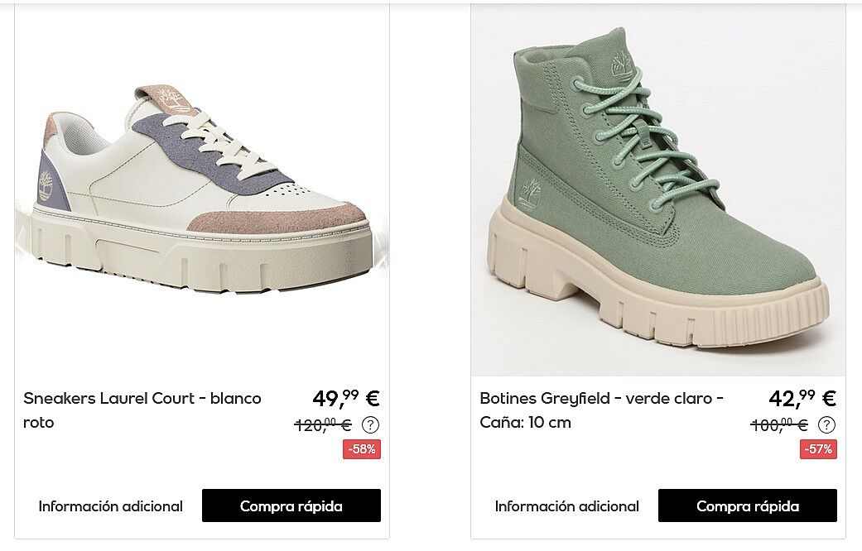Click the Timberland tree logo on sneaker heel
The width and height of the screenshot is (862, 551).
(x=46, y=185)
